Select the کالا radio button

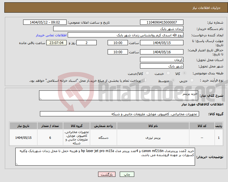point(184,73)
